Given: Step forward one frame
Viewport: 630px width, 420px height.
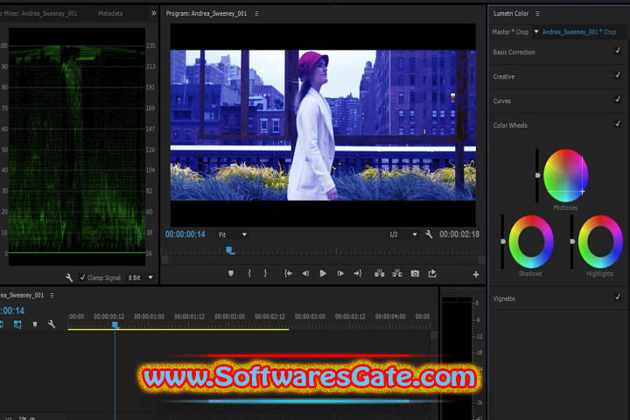Looking at the screenshot, I should click(340, 273).
